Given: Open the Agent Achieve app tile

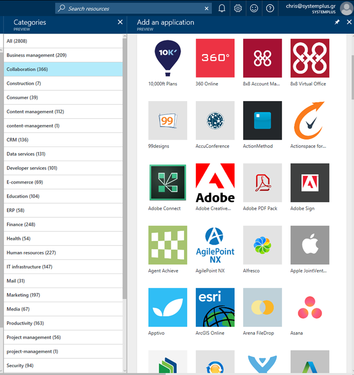Looking at the screenshot, I should click(167, 245).
